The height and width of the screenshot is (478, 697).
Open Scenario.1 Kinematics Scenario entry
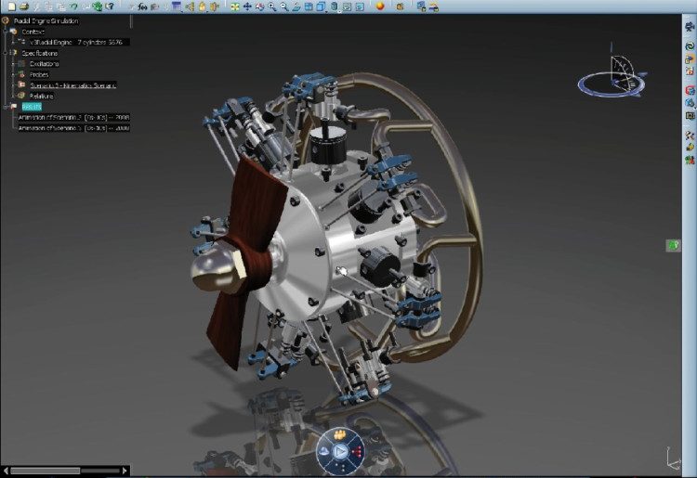[72, 84]
